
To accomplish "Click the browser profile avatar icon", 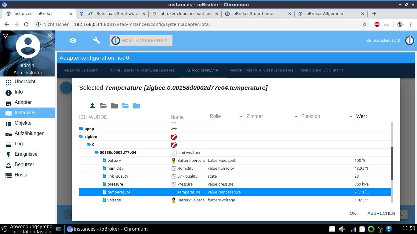I will tap(401, 24).
